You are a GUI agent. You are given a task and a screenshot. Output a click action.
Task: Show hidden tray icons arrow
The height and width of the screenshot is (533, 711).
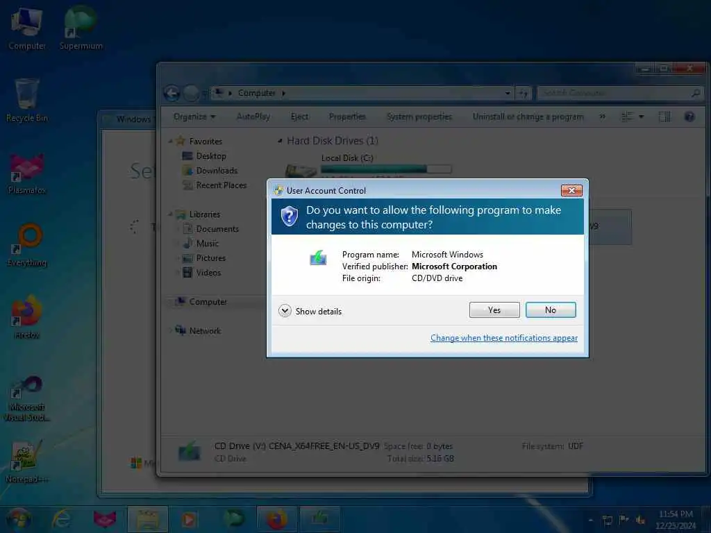[x=590, y=520]
